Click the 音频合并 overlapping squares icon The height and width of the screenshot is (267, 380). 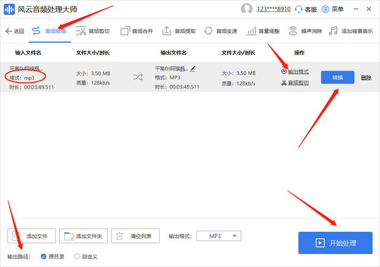[125, 31]
